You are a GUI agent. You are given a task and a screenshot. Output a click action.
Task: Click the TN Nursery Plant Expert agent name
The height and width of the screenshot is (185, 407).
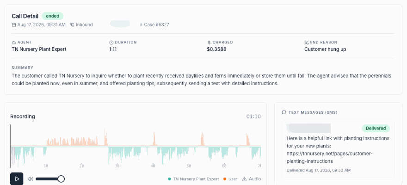(x=39, y=49)
